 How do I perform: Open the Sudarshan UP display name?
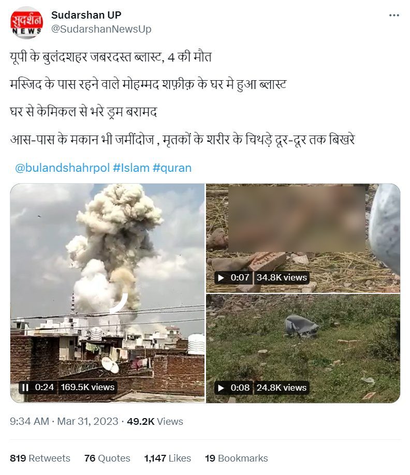[86, 15]
